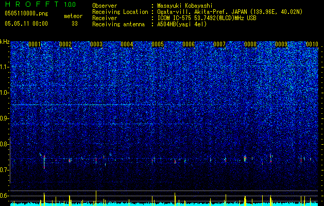Viewport: 324px width, 206px height.
Task: Click the date 05.05.11 00:00
Action: [x=26, y=24]
